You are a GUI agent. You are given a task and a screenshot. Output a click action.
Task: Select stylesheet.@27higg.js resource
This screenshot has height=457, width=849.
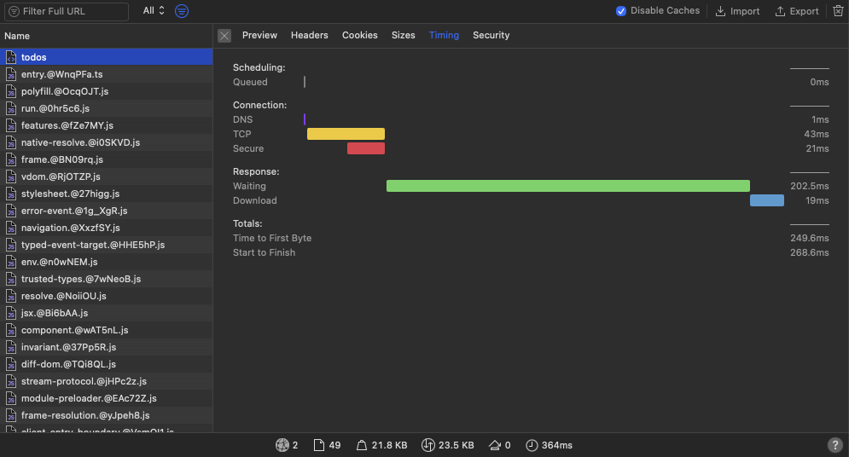click(x=106, y=194)
